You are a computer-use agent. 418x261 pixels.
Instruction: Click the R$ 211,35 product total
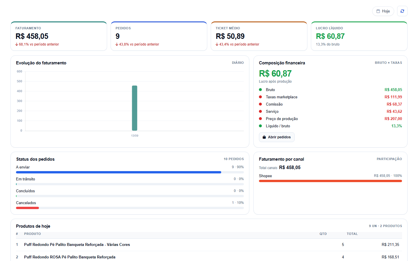pos(390,245)
